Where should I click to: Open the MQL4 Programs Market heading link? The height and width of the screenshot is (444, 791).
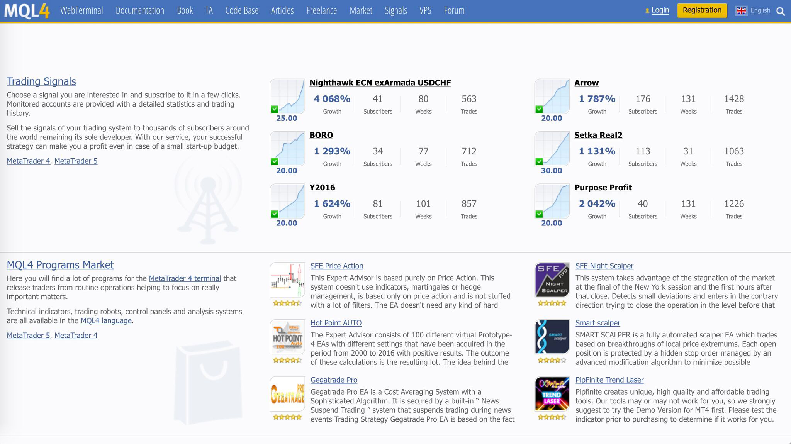[x=60, y=265]
